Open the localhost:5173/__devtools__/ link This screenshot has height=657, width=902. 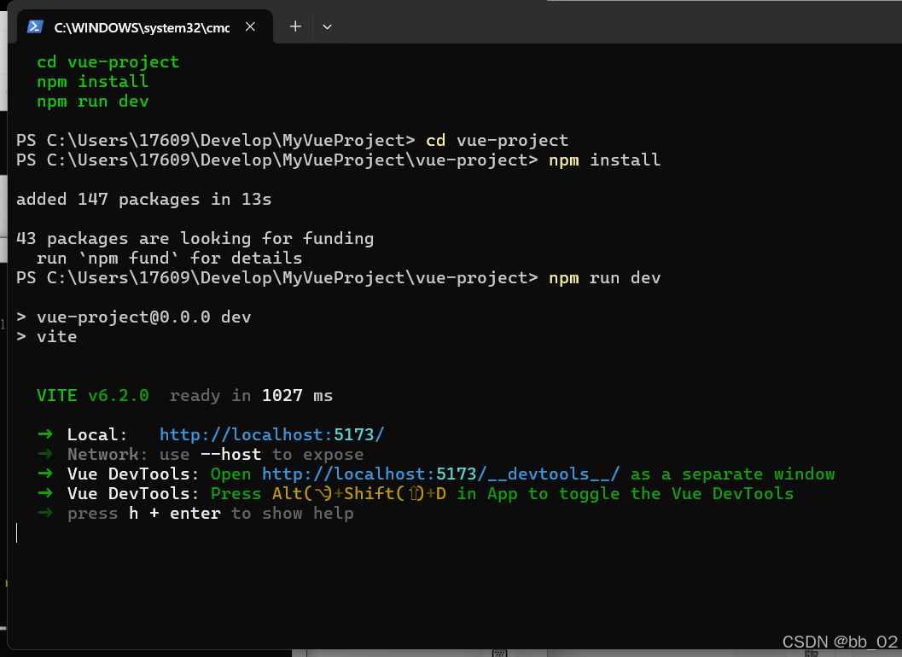(441, 474)
